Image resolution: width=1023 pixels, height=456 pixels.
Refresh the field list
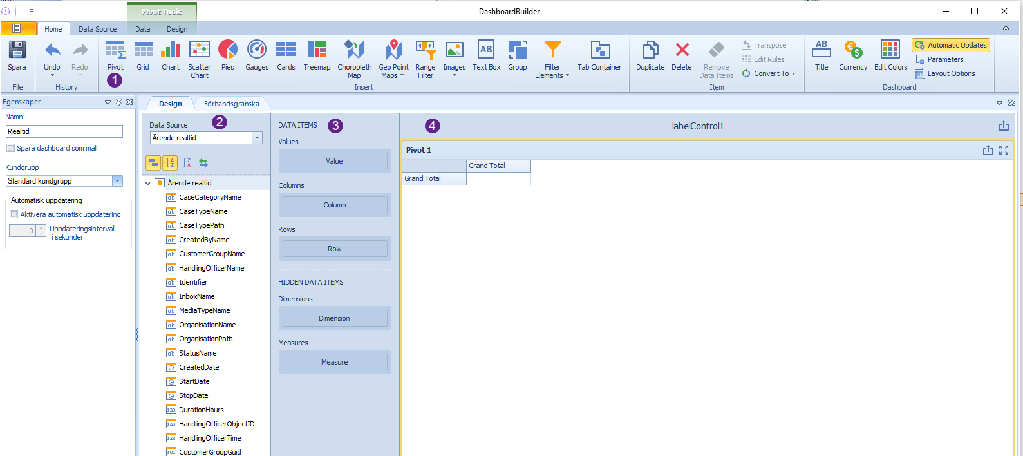(x=203, y=163)
